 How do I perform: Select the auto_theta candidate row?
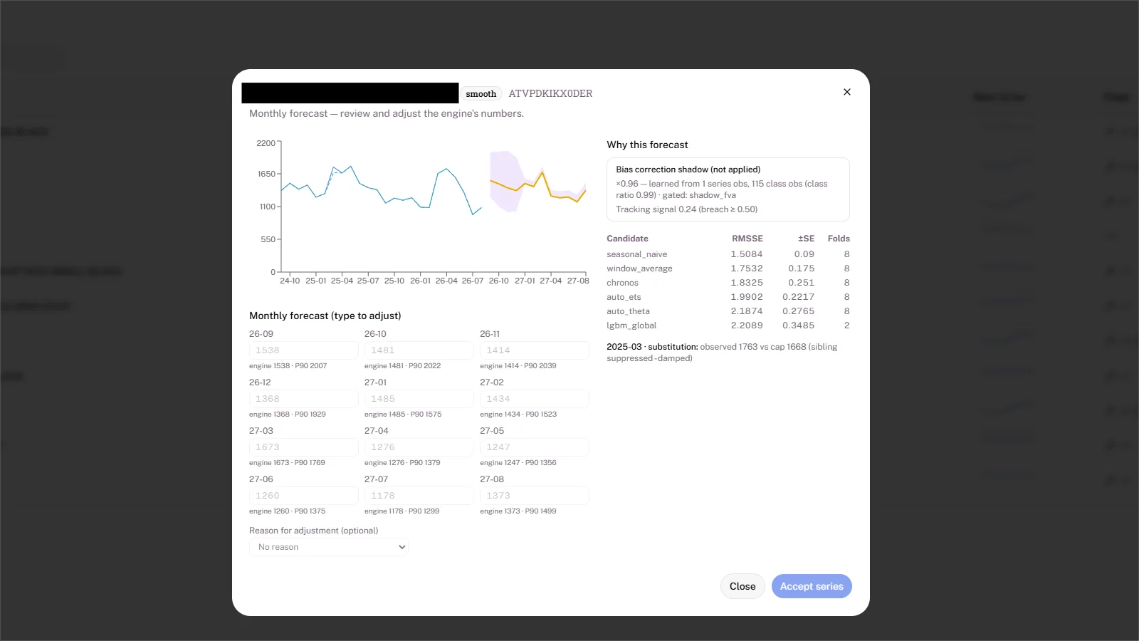pos(728,311)
